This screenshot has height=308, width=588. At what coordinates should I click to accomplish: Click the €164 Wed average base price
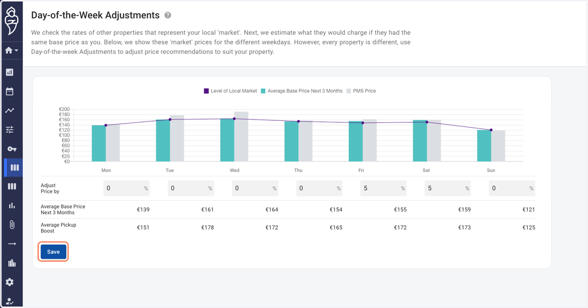click(x=271, y=210)
